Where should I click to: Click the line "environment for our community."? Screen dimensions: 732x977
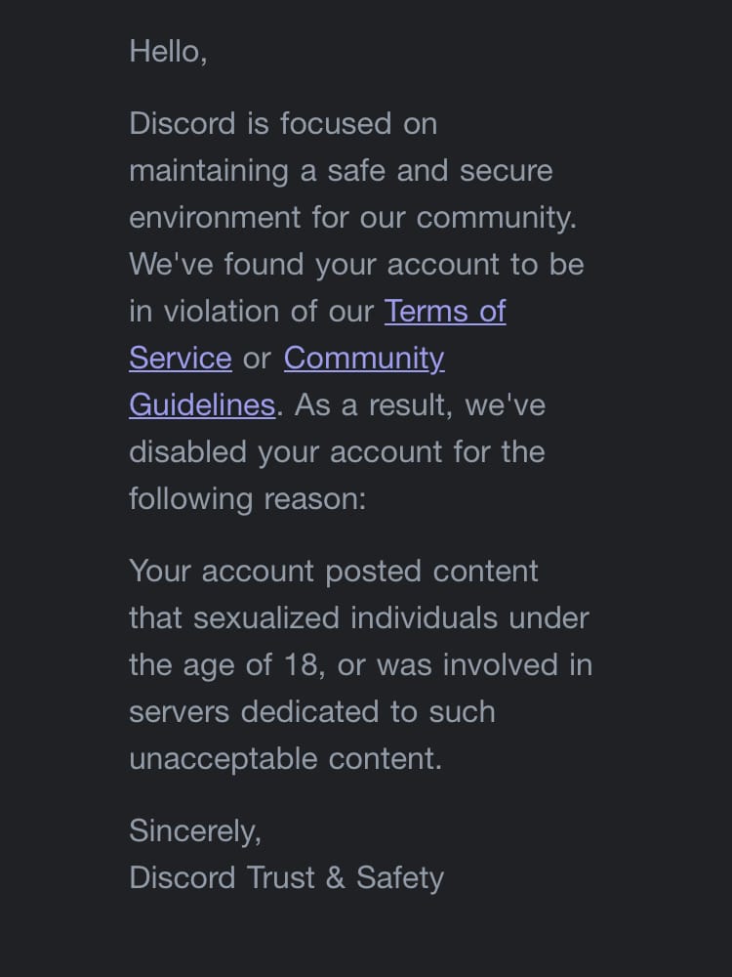coord(353,218)
